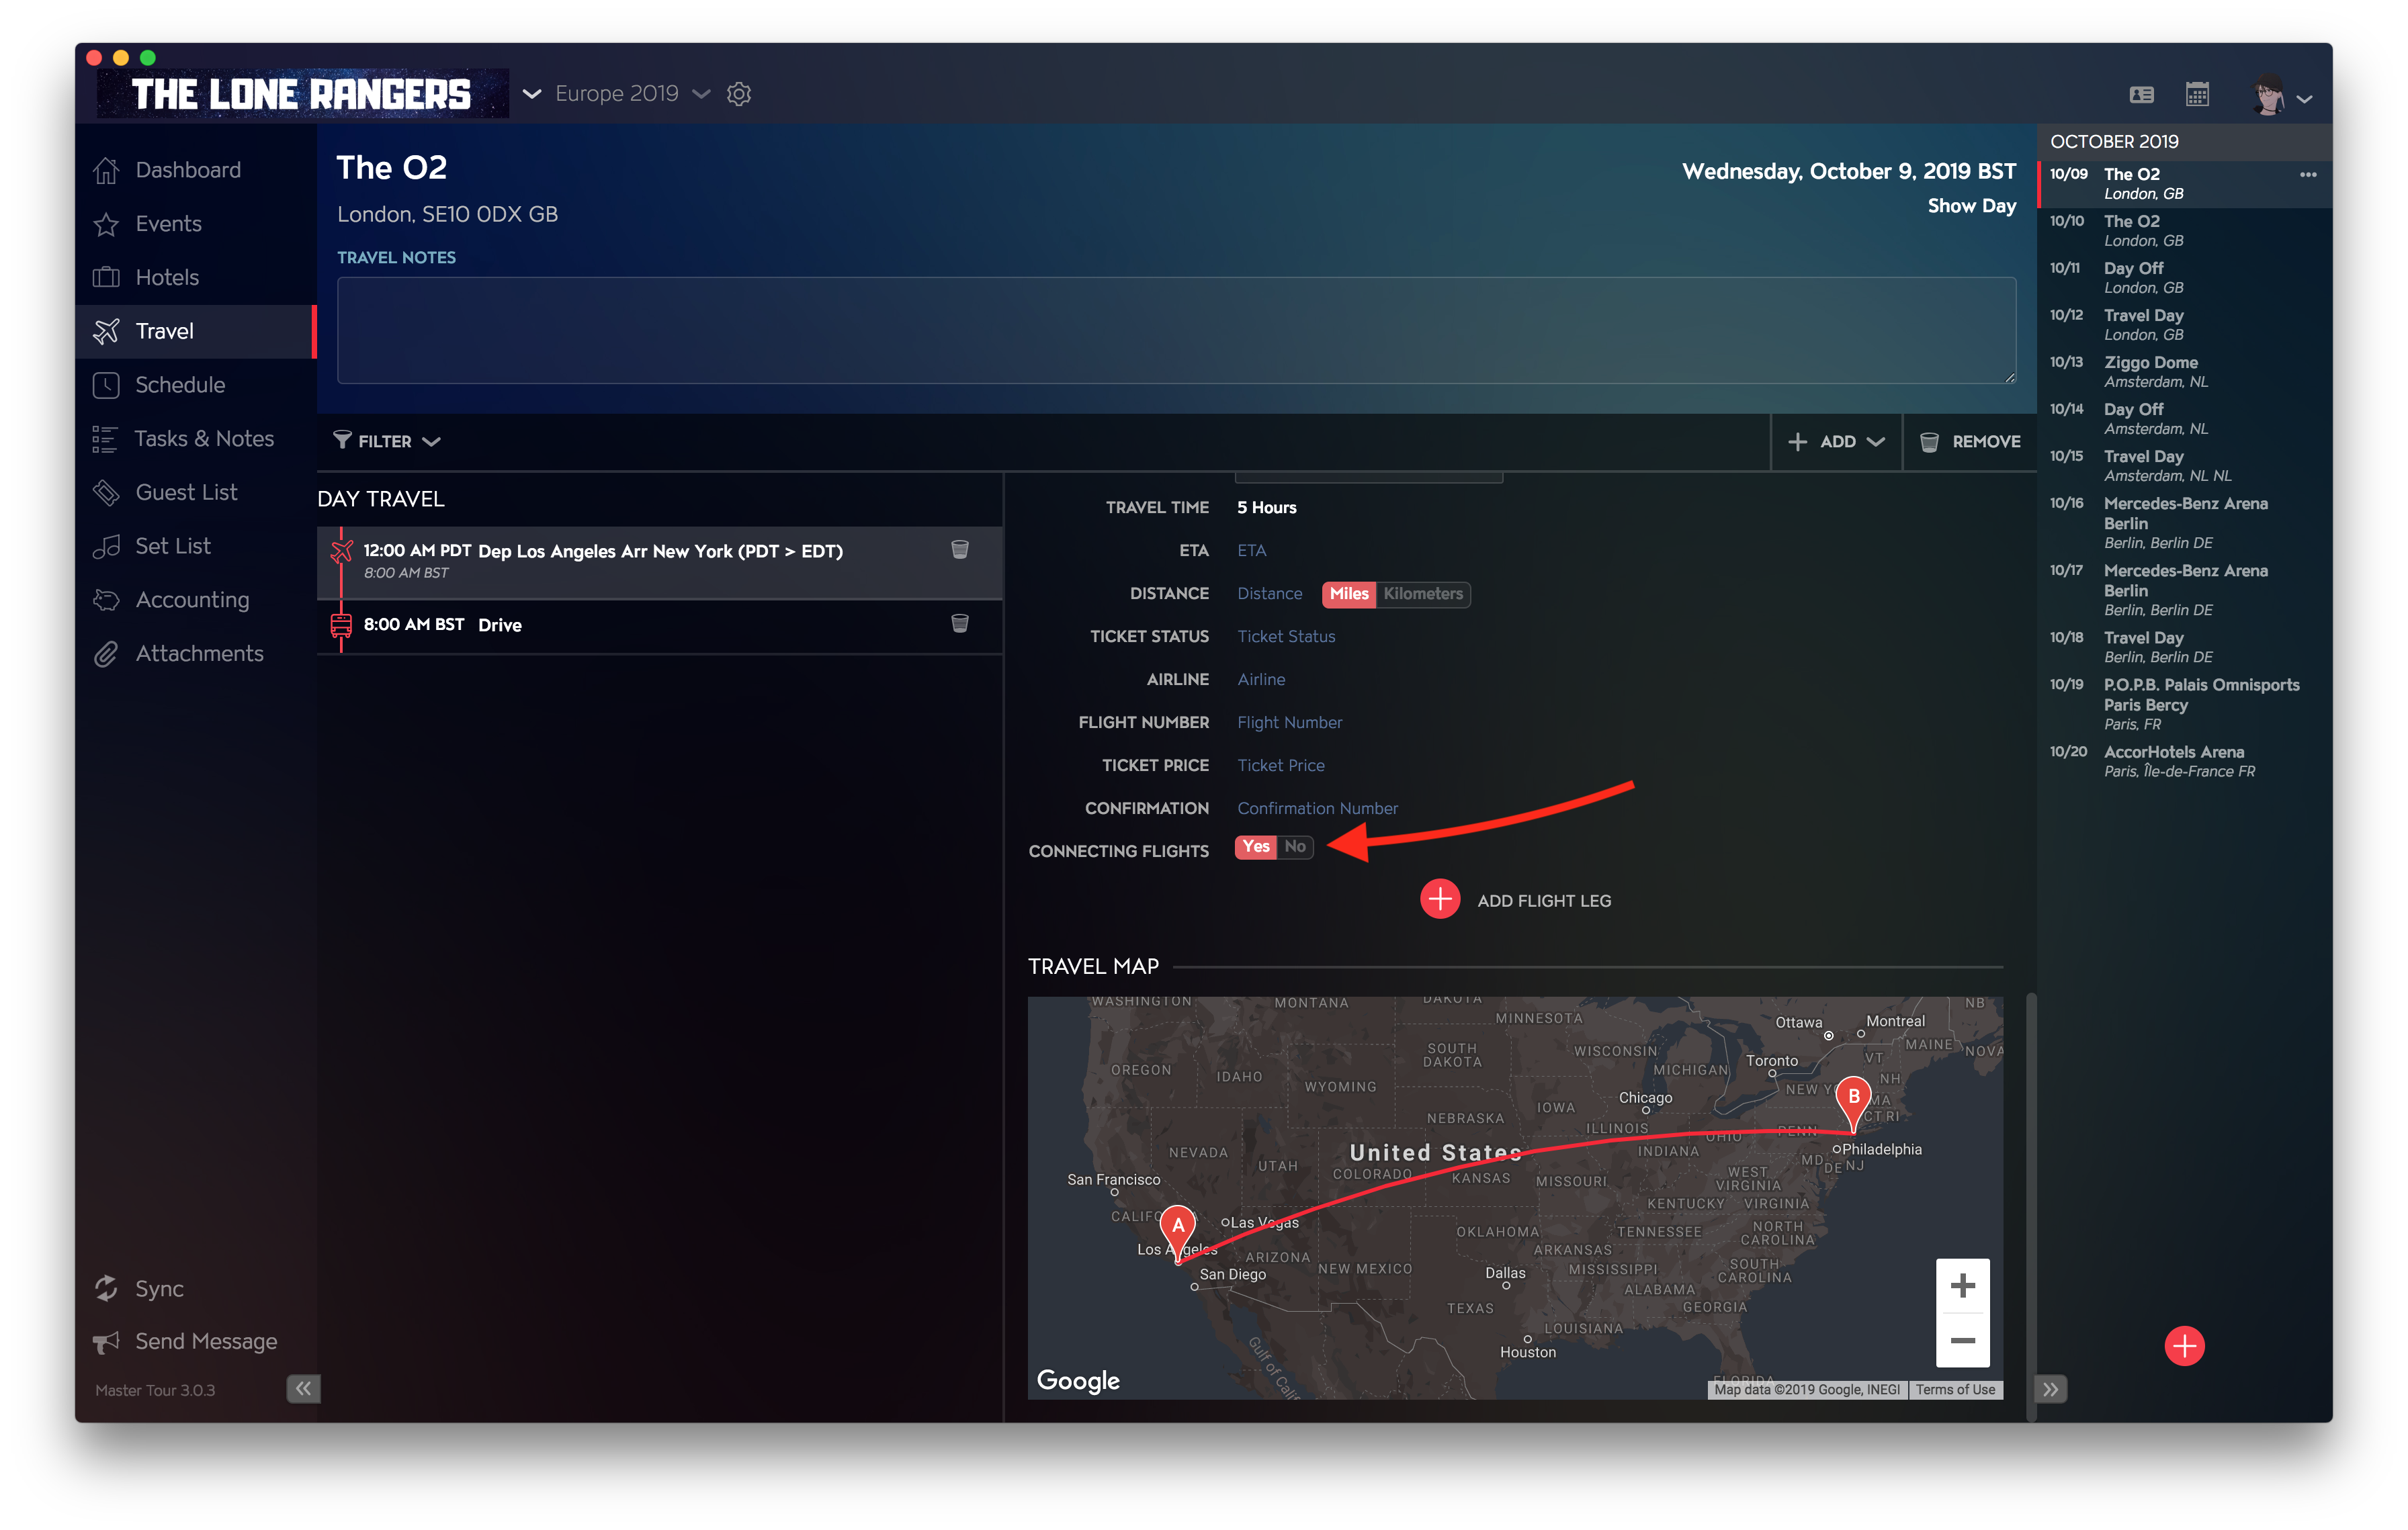Collapse the right calendar panel chevron
The height and width of the screenshot is (1530, 2408).
2051,1389
